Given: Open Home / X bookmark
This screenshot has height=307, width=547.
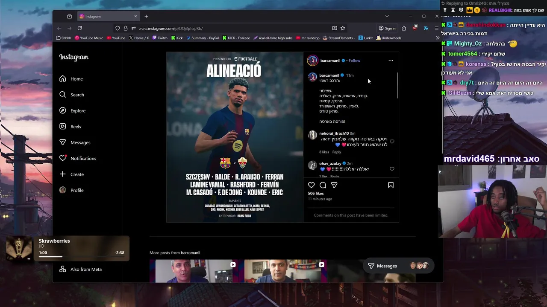Looking at the screenshot, I should 139,38.
